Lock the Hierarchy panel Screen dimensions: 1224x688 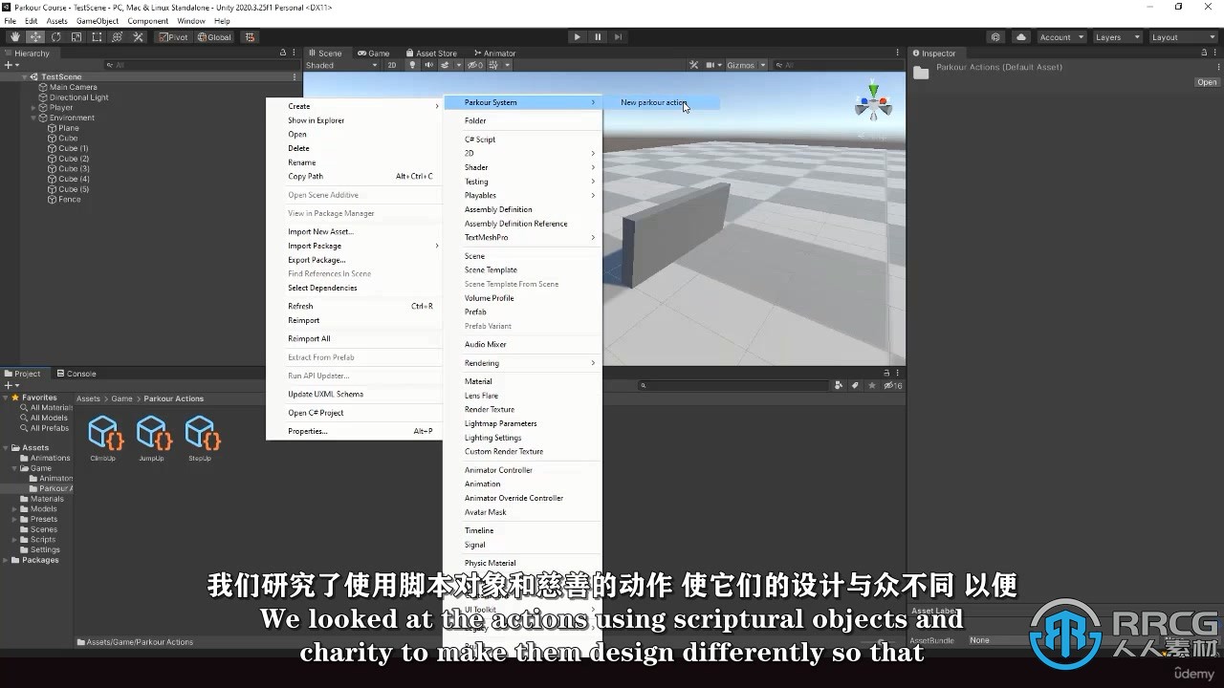(x=282, y=53)
